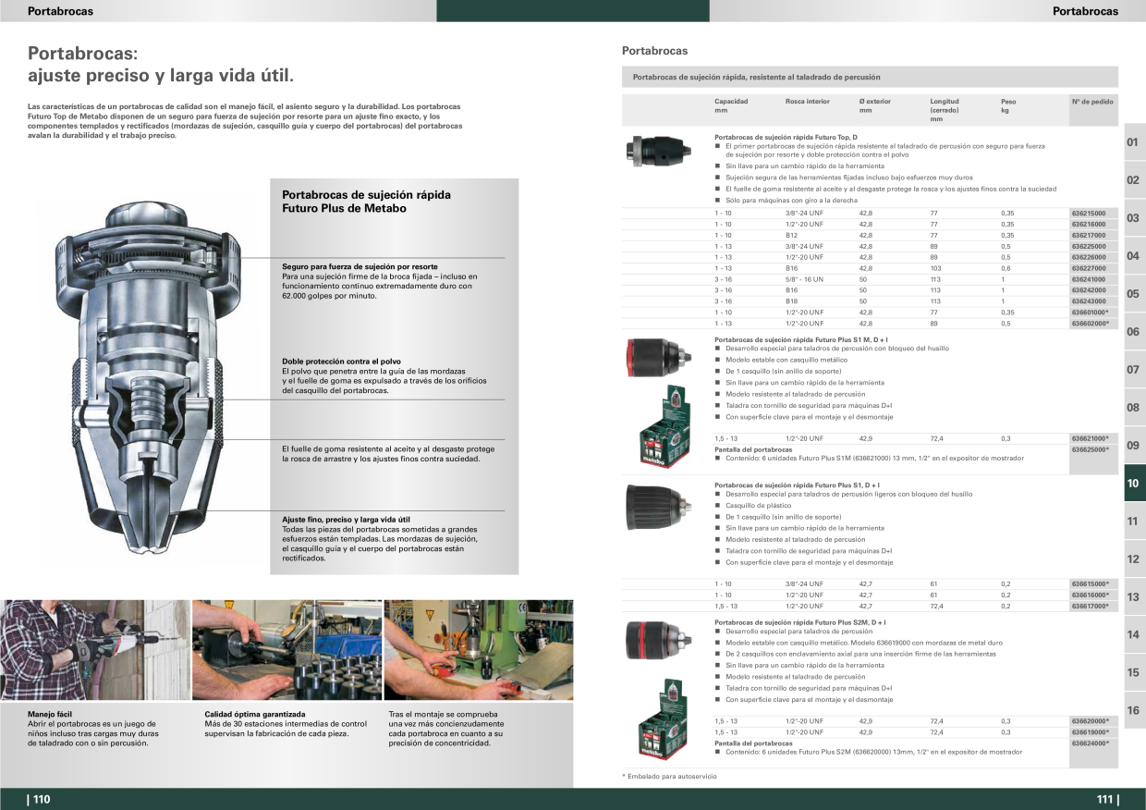Viewport: 1146px width, 810px height.
Task: Click the 'Rosca interior' column header
Action: click(x=808, y=102)
